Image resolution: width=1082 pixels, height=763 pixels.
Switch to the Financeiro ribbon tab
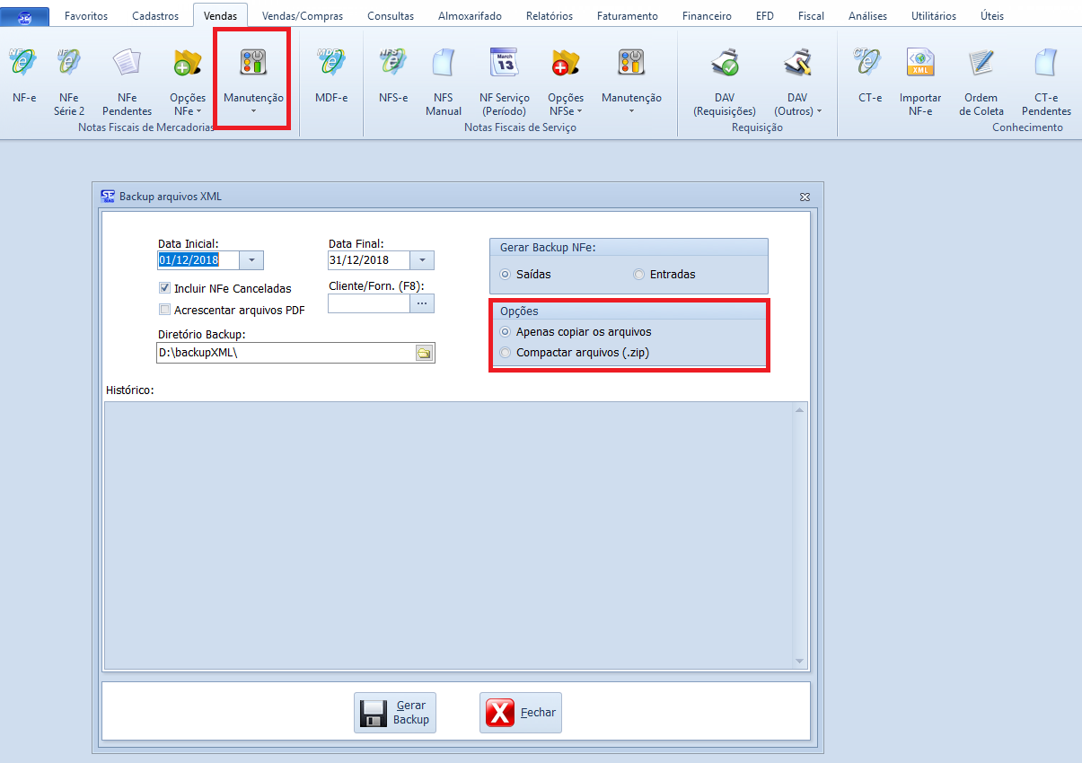(707, 16)
